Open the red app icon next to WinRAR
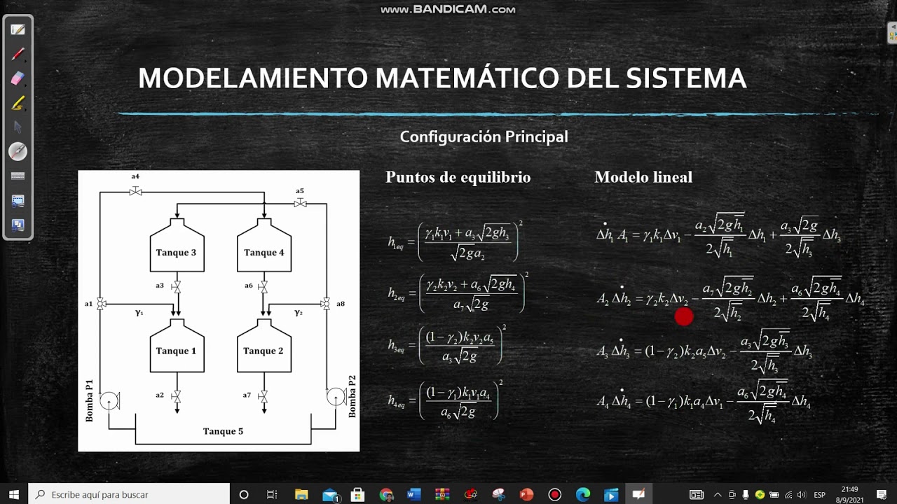 pyautogui.click(x=470, y=494)
